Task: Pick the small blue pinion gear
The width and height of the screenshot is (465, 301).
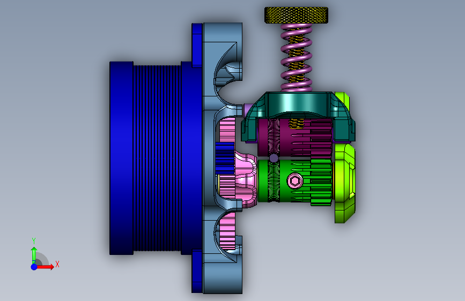Action: coord(225,158)
